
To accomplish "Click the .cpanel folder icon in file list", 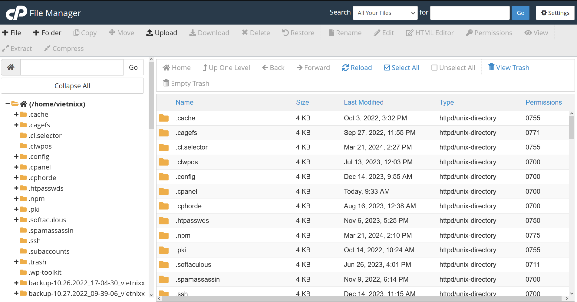I will (x=164, y=191).
